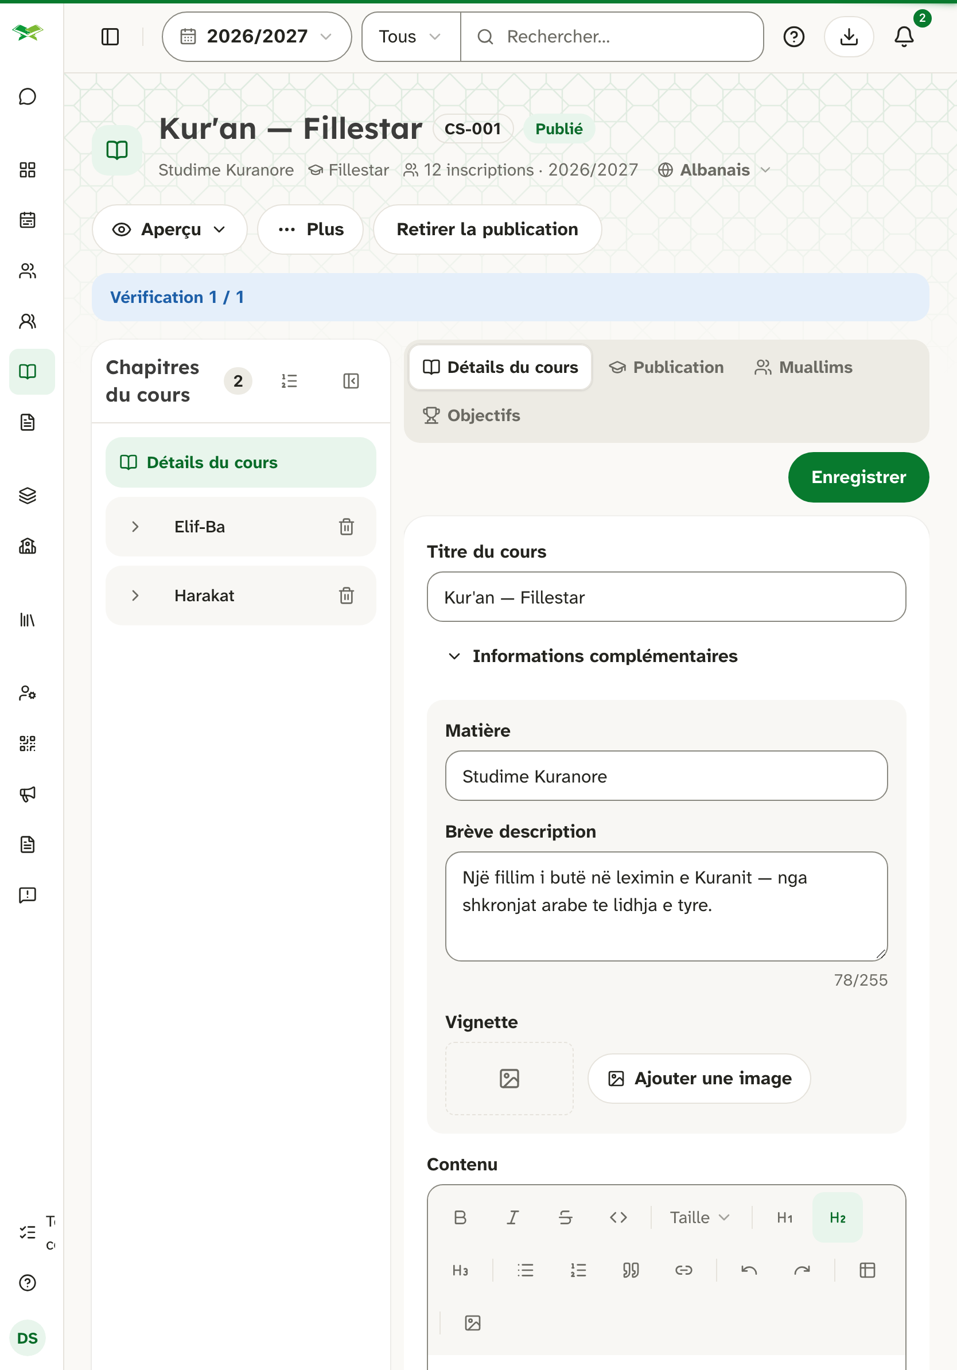Insert code formatting in editor

[618, 1217]
